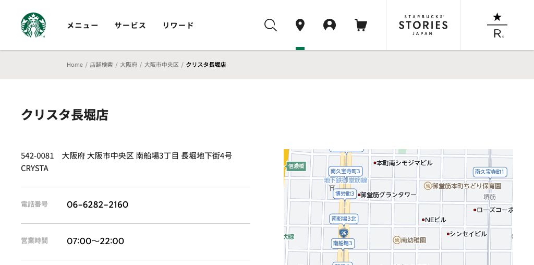Click NEビル on the map
This screenshot has height=265, width=534.
pyautogui.click(x=435, y=220)
